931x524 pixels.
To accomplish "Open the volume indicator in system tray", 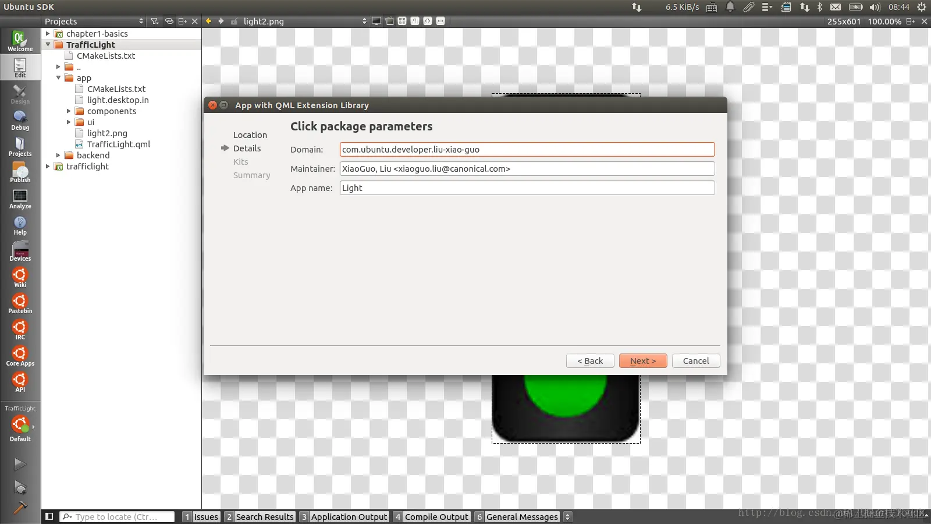I will [875, 7].
